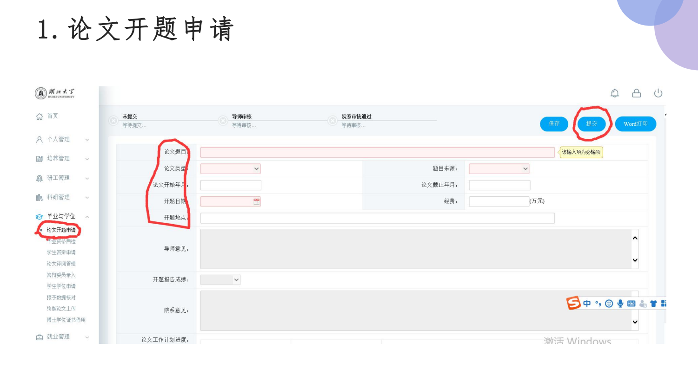Screen dimensions: 698x375
Task: Open the 开题报告成绩 dropdown
Action: point(220,280)
